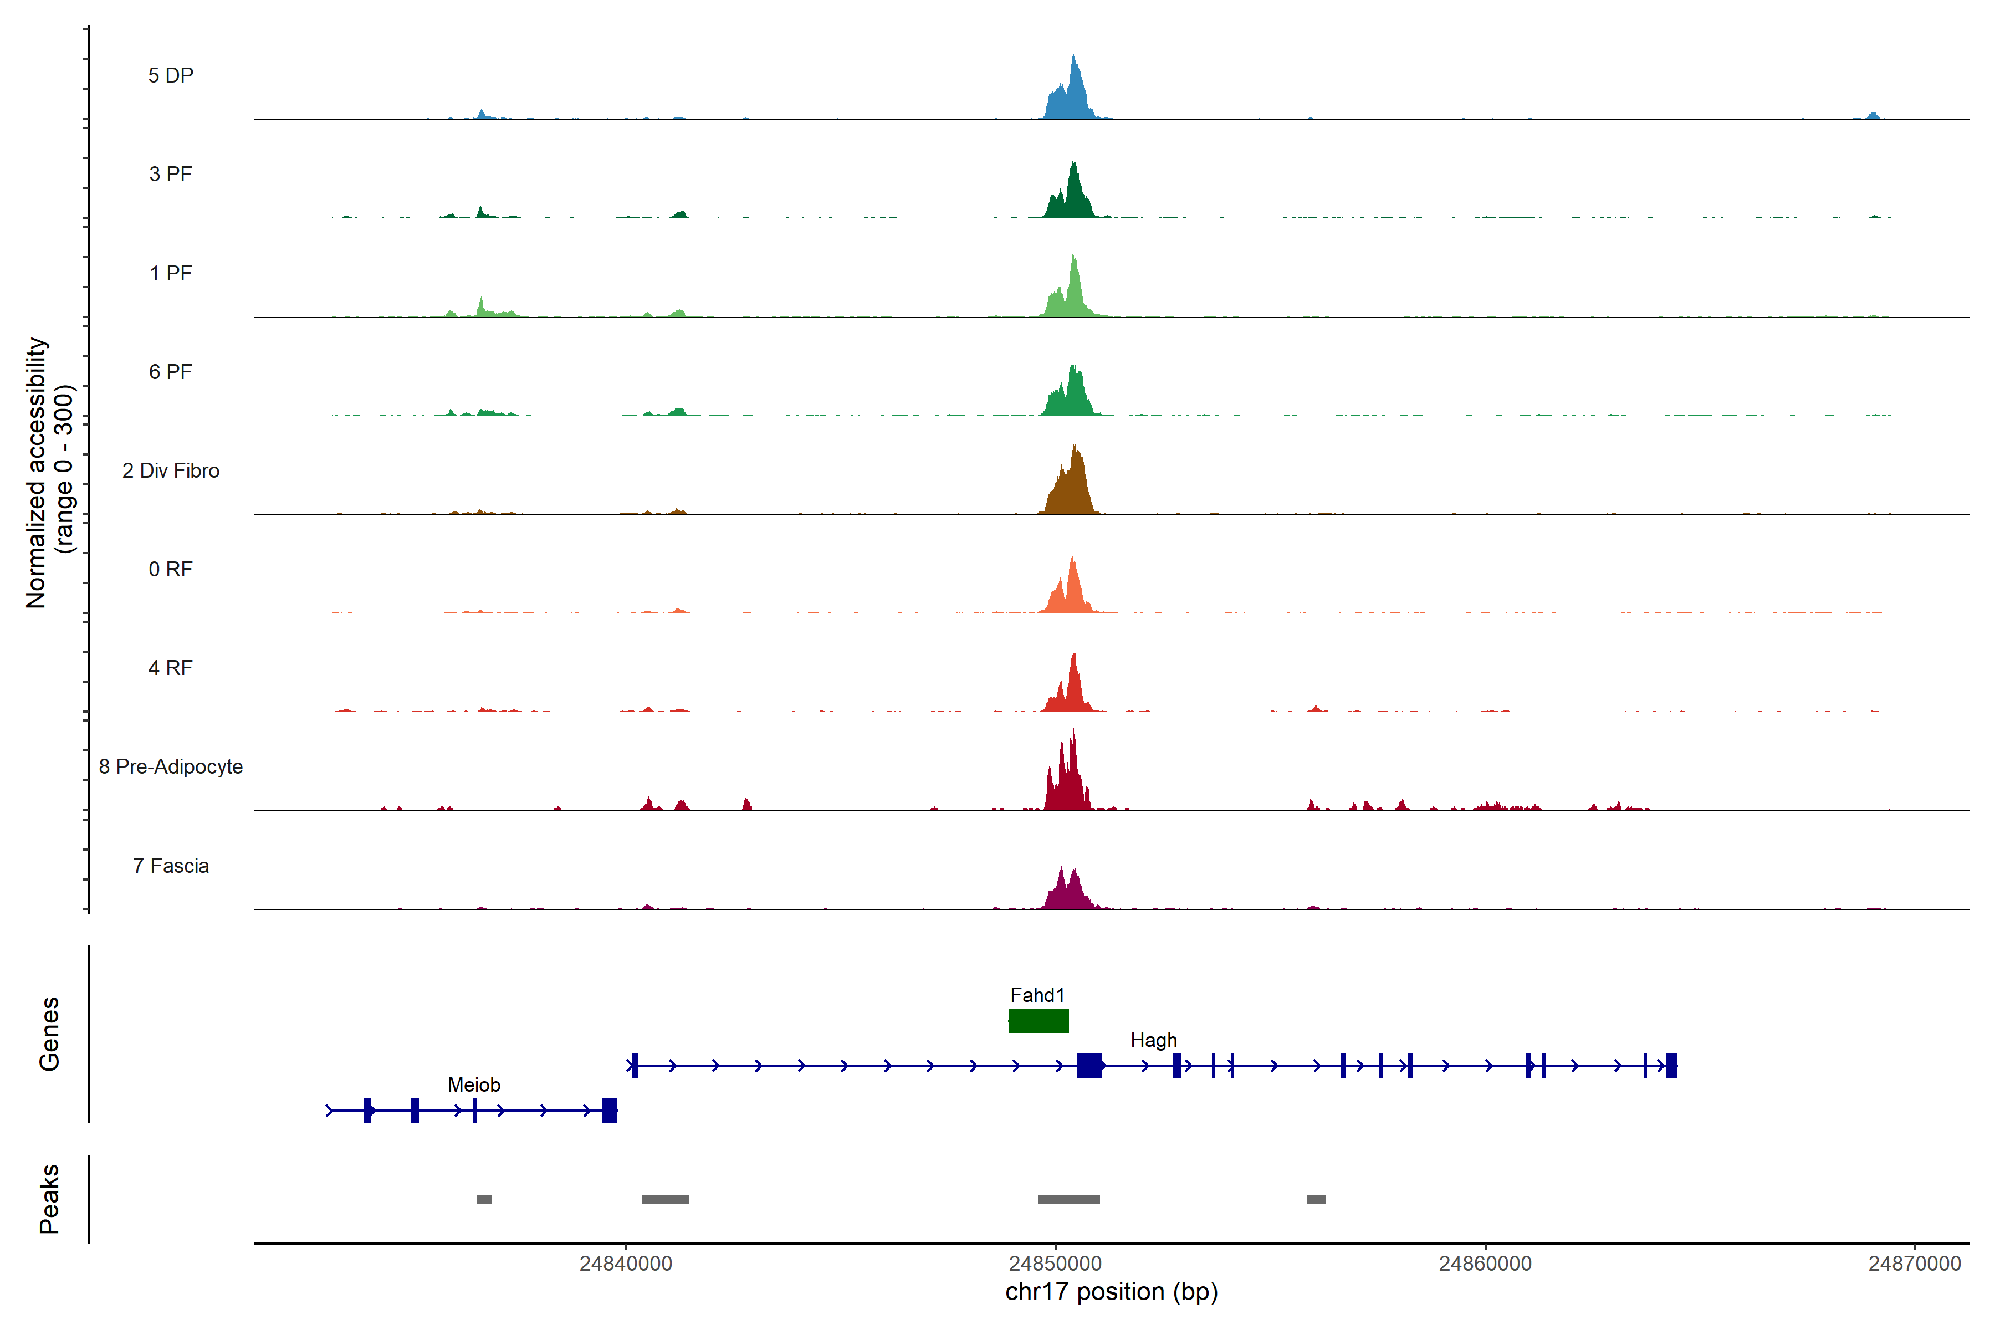
Task: Click the last Meiob exon block
Action: [x=609, y=1111]
